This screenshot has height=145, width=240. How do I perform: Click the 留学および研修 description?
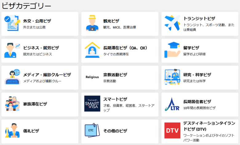click(x=194, y=54)
